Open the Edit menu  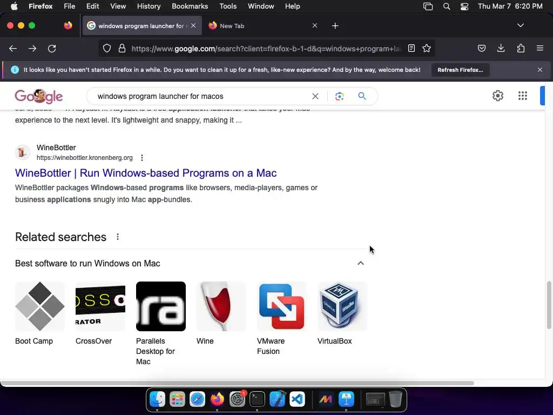(92, 6)
